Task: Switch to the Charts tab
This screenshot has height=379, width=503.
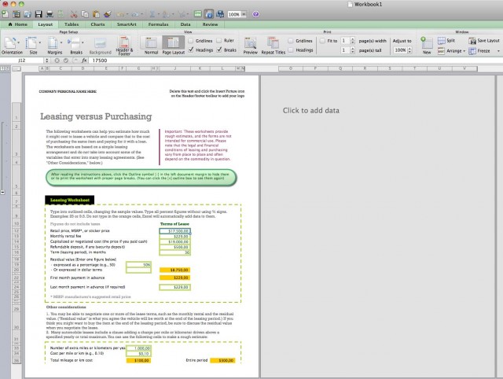Action: [97, 24]
